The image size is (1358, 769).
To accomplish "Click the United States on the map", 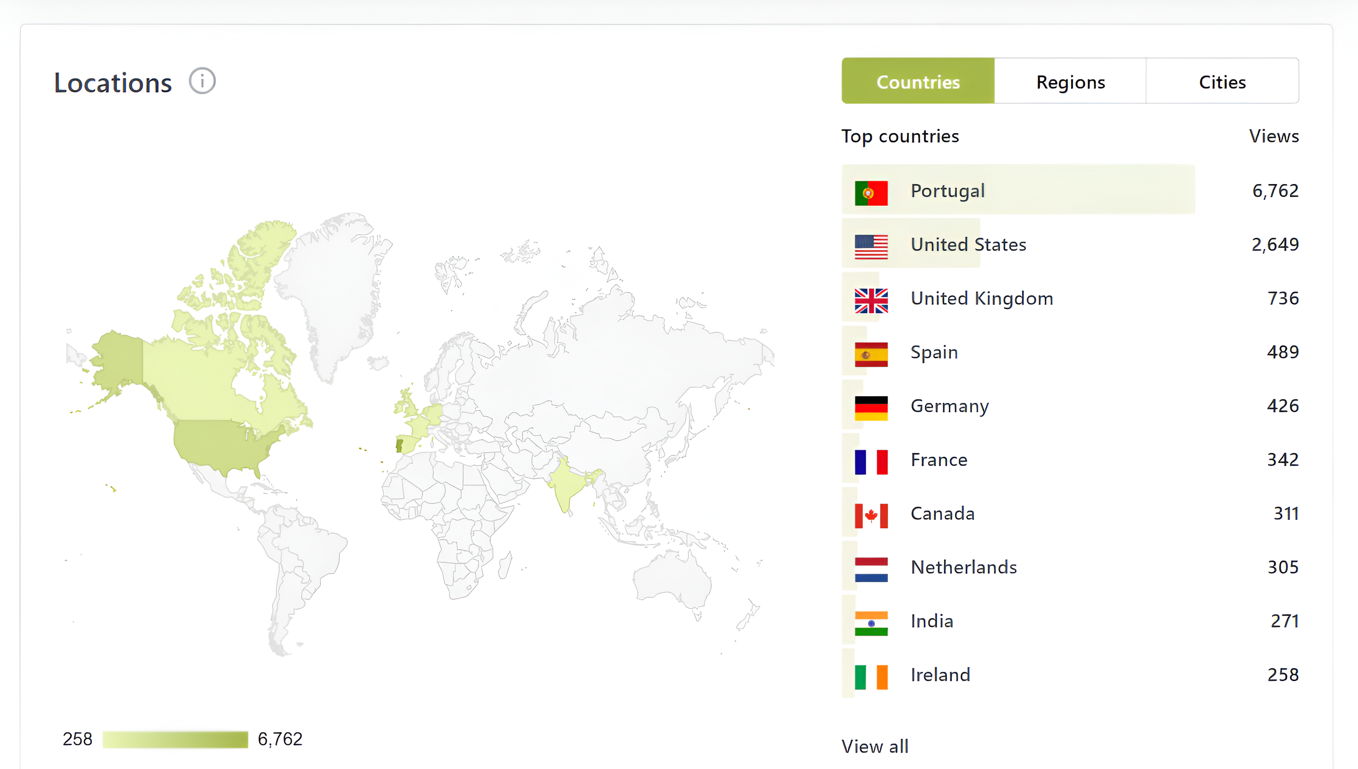I will pyautogui.click(x=222, y=443).
